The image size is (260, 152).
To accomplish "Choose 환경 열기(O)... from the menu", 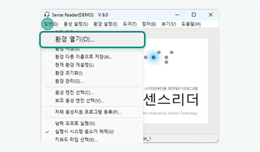I will [x=92, y=40].
